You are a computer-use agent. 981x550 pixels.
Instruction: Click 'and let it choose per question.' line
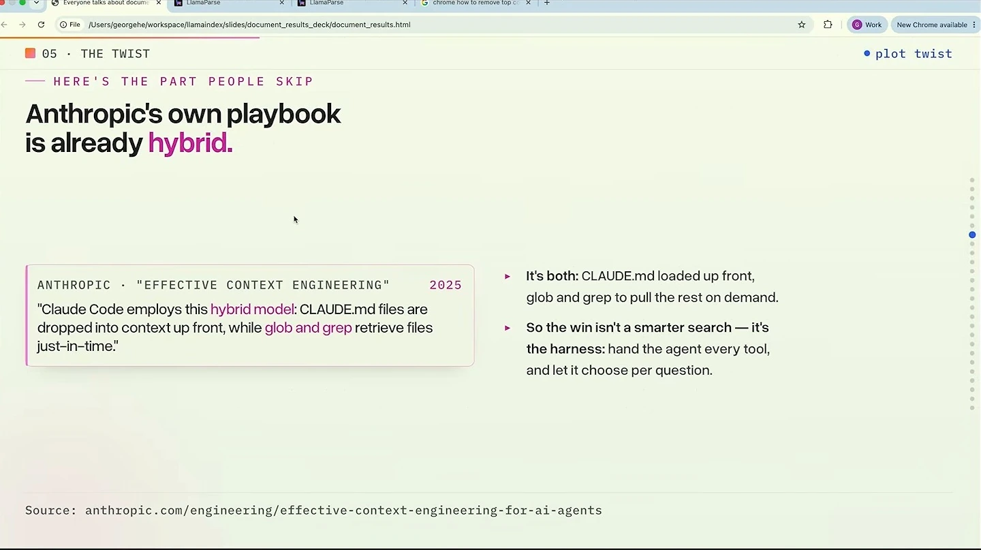click(x=619, y=371)
